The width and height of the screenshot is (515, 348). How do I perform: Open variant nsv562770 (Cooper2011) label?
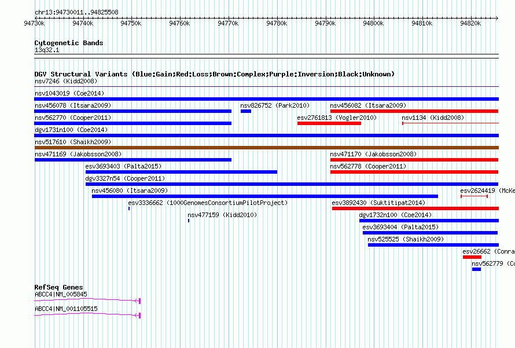click(x=73, y=118)
